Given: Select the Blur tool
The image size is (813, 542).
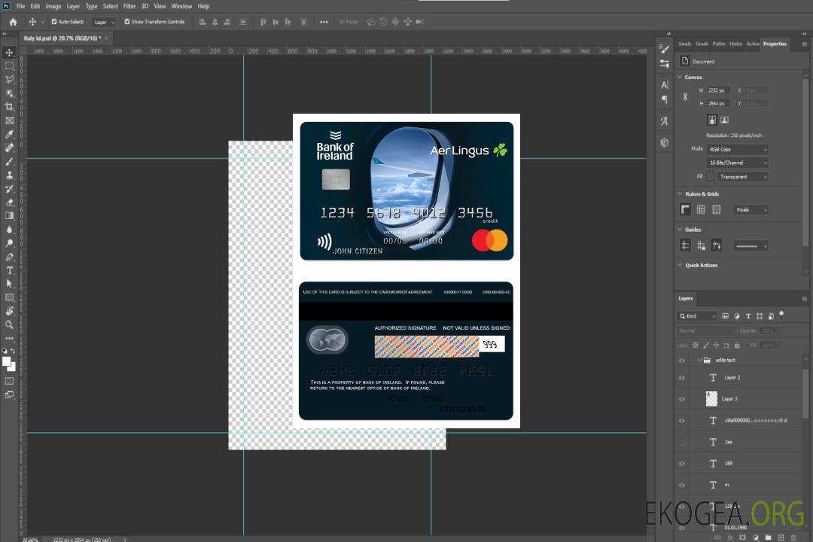Looking at the screenshot, I should click(9, 230).
